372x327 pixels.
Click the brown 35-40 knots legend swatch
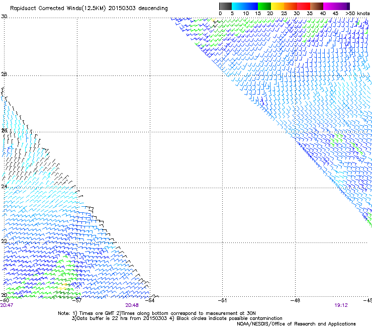(x=317, y=6)
